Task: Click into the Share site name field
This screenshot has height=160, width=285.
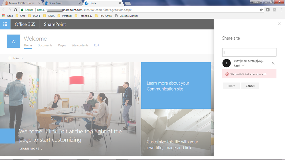Action: pyautogui.click(x=249, y=52)
